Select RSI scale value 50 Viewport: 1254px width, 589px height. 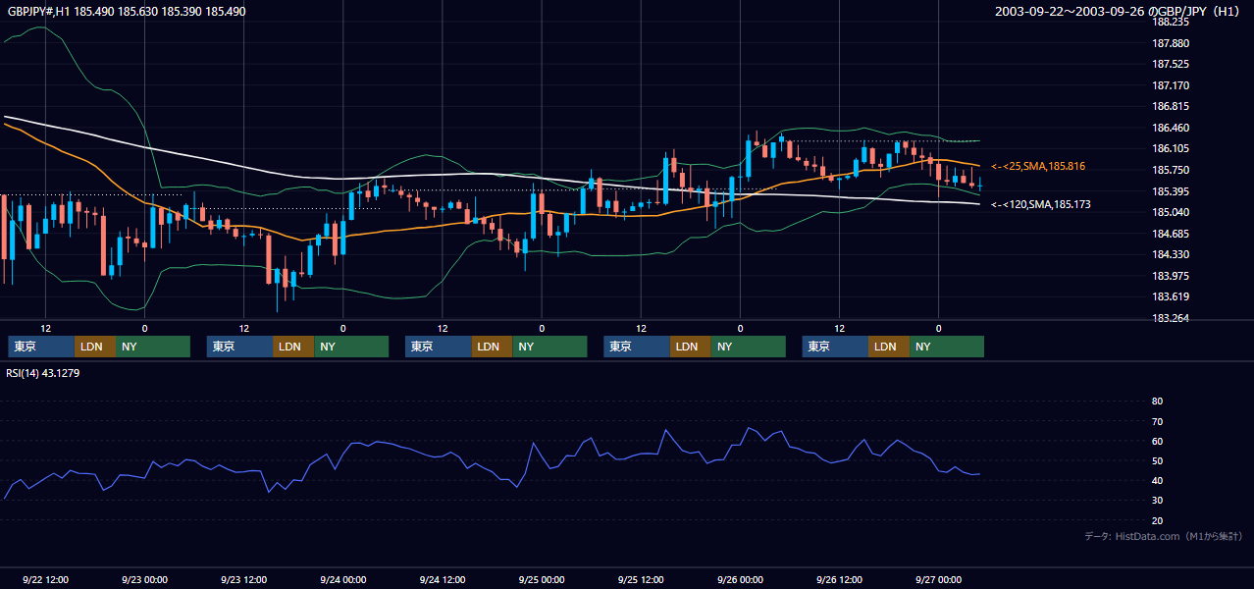click(x=1157, y=460)
